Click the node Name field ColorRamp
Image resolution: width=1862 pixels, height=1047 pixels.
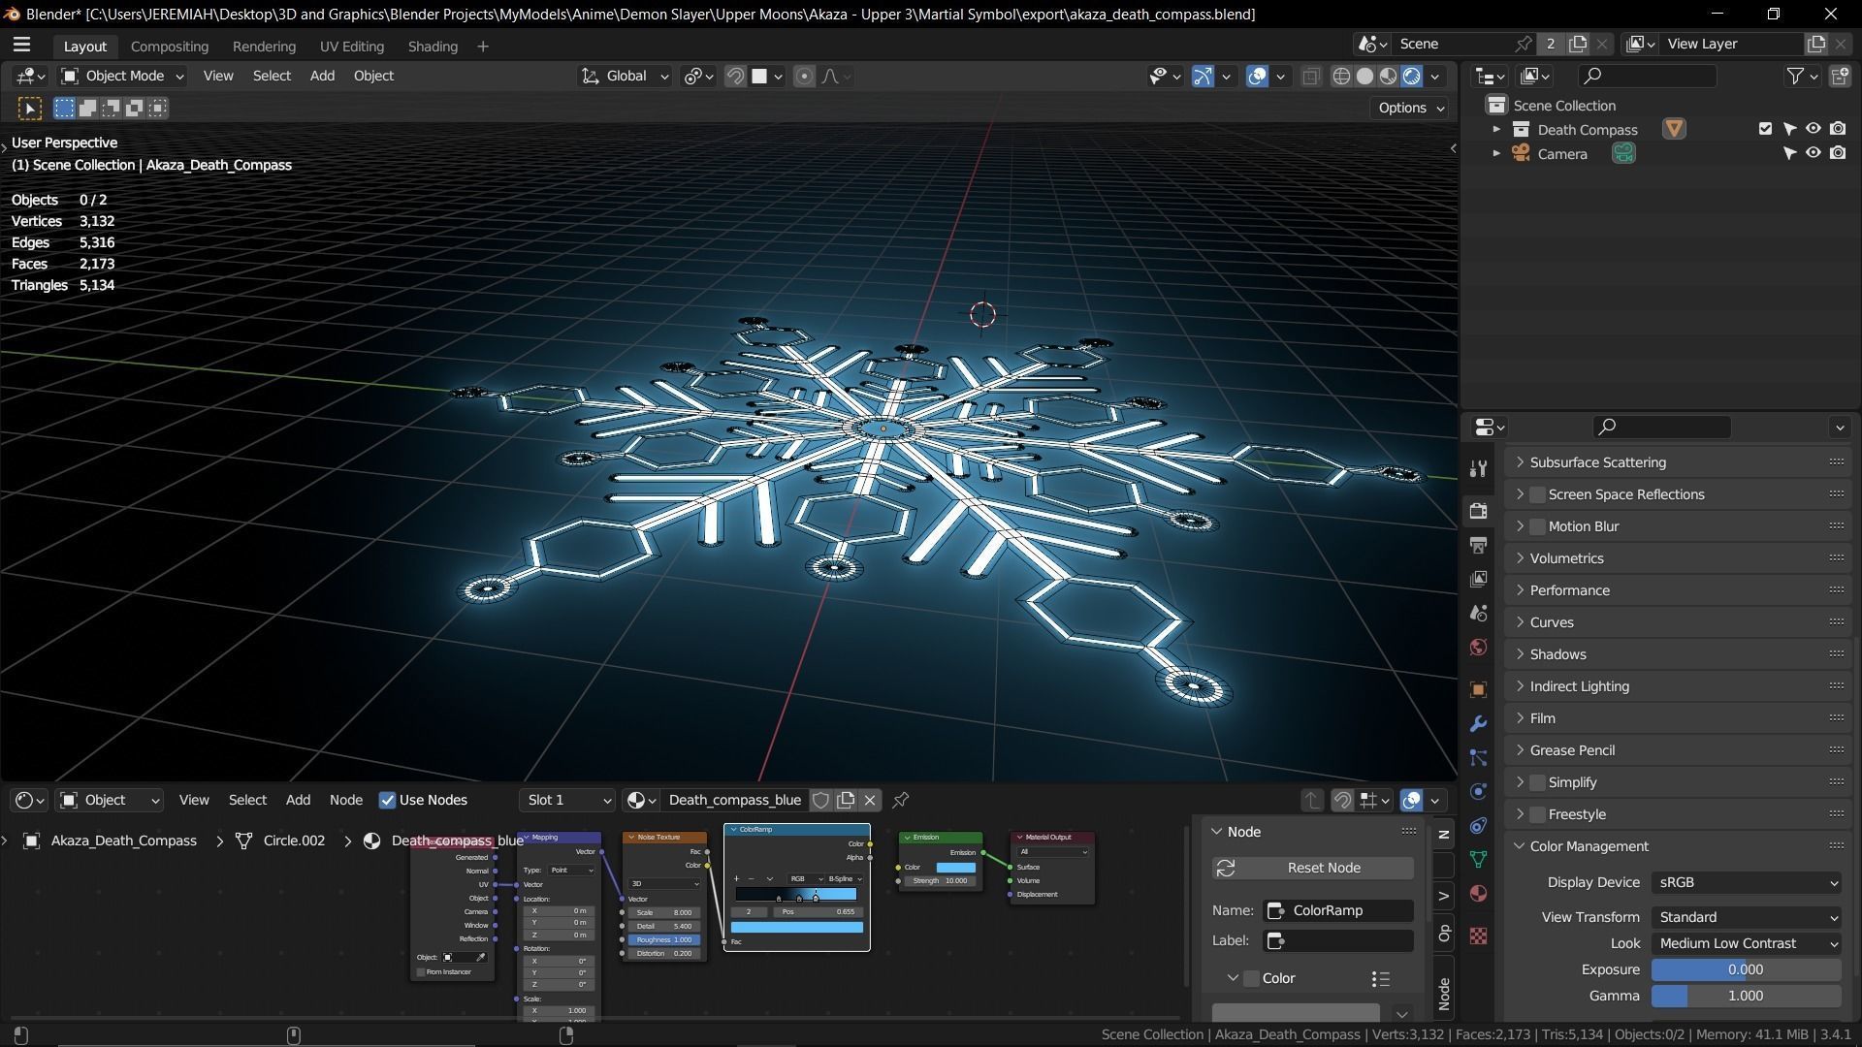pyautogui.click(x=1338, y=910)
